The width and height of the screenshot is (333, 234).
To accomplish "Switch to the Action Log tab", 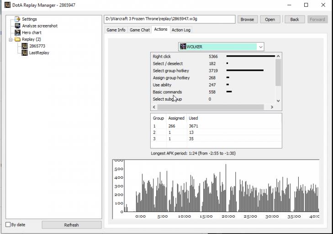I will click(181, 30).
